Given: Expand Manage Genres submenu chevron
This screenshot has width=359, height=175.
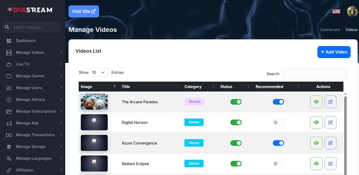Looking at the screenshot, I should pos(61,76).
